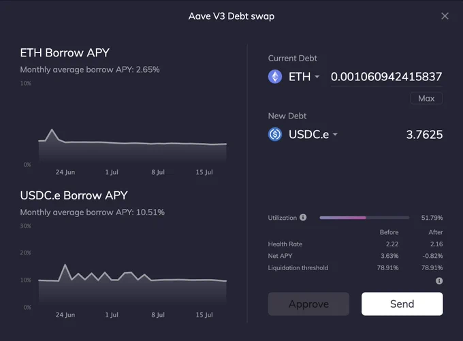This screenshot has height=341, width=463.
Task: Click the Send button
Action: (402, 304)
